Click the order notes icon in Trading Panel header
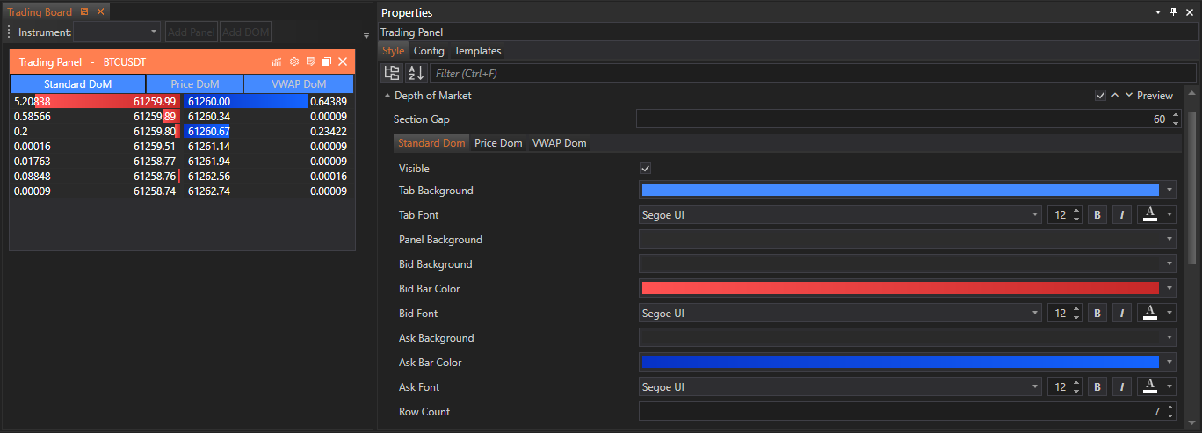Image resolution: width=1202 pixels, height=433 pixels. click(x=310, y=62)
